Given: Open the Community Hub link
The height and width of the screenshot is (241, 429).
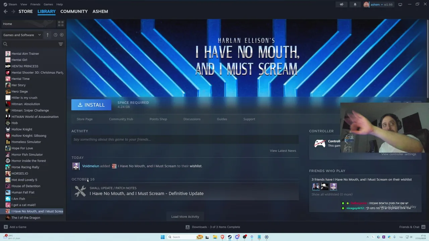Looking at the screenshot, I should 121,119.
